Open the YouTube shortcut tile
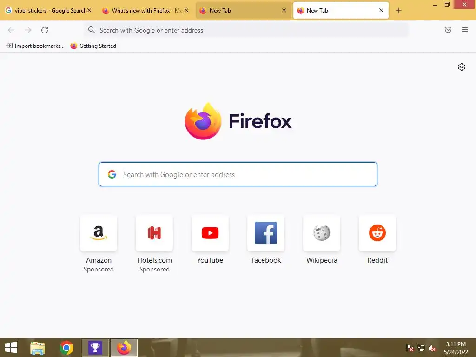476x357 pixels. (210, 233)
